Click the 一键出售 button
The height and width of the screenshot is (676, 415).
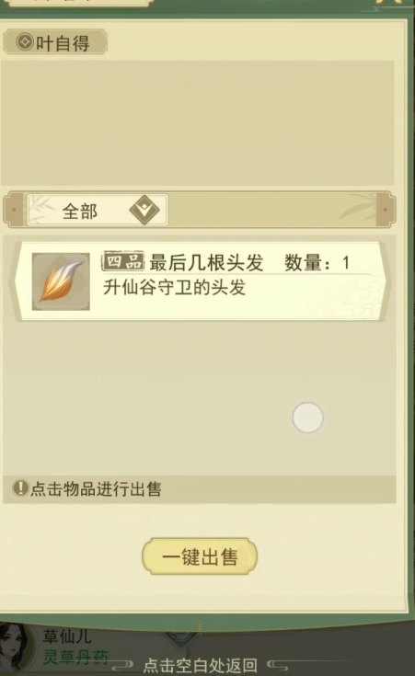[200, 556]
